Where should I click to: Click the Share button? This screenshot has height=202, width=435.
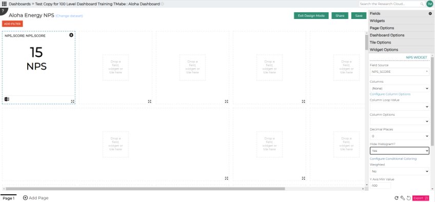(x=340, y=15)
